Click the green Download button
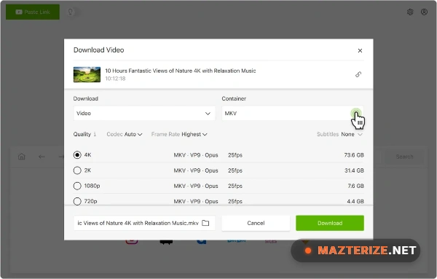The image size is (437, 279). (330, 223)
